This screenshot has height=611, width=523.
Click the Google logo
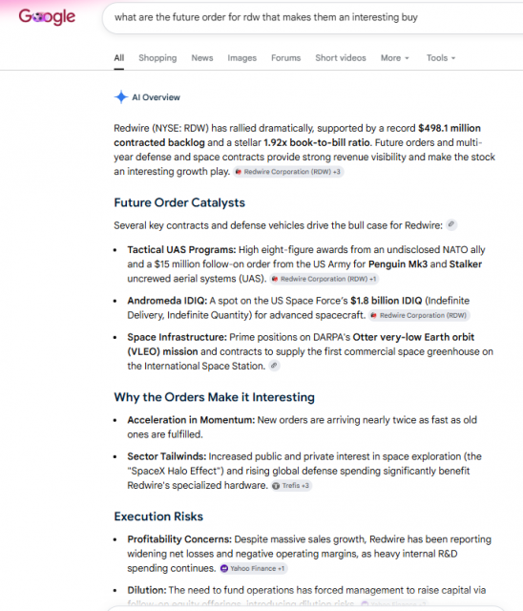tap(47, 17)
